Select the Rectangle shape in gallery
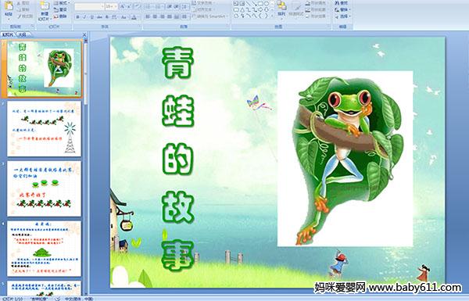The width and height of the screenshot is (469, 301). 260,3
